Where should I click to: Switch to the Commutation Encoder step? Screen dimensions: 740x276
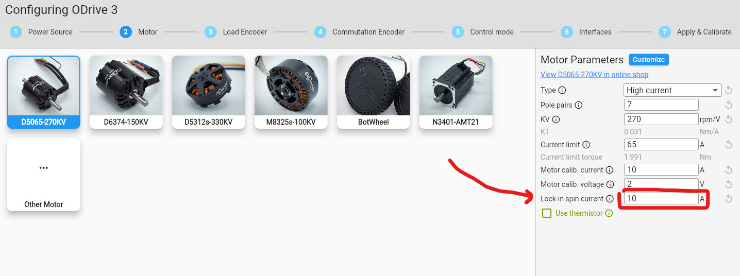coord(360,32)
